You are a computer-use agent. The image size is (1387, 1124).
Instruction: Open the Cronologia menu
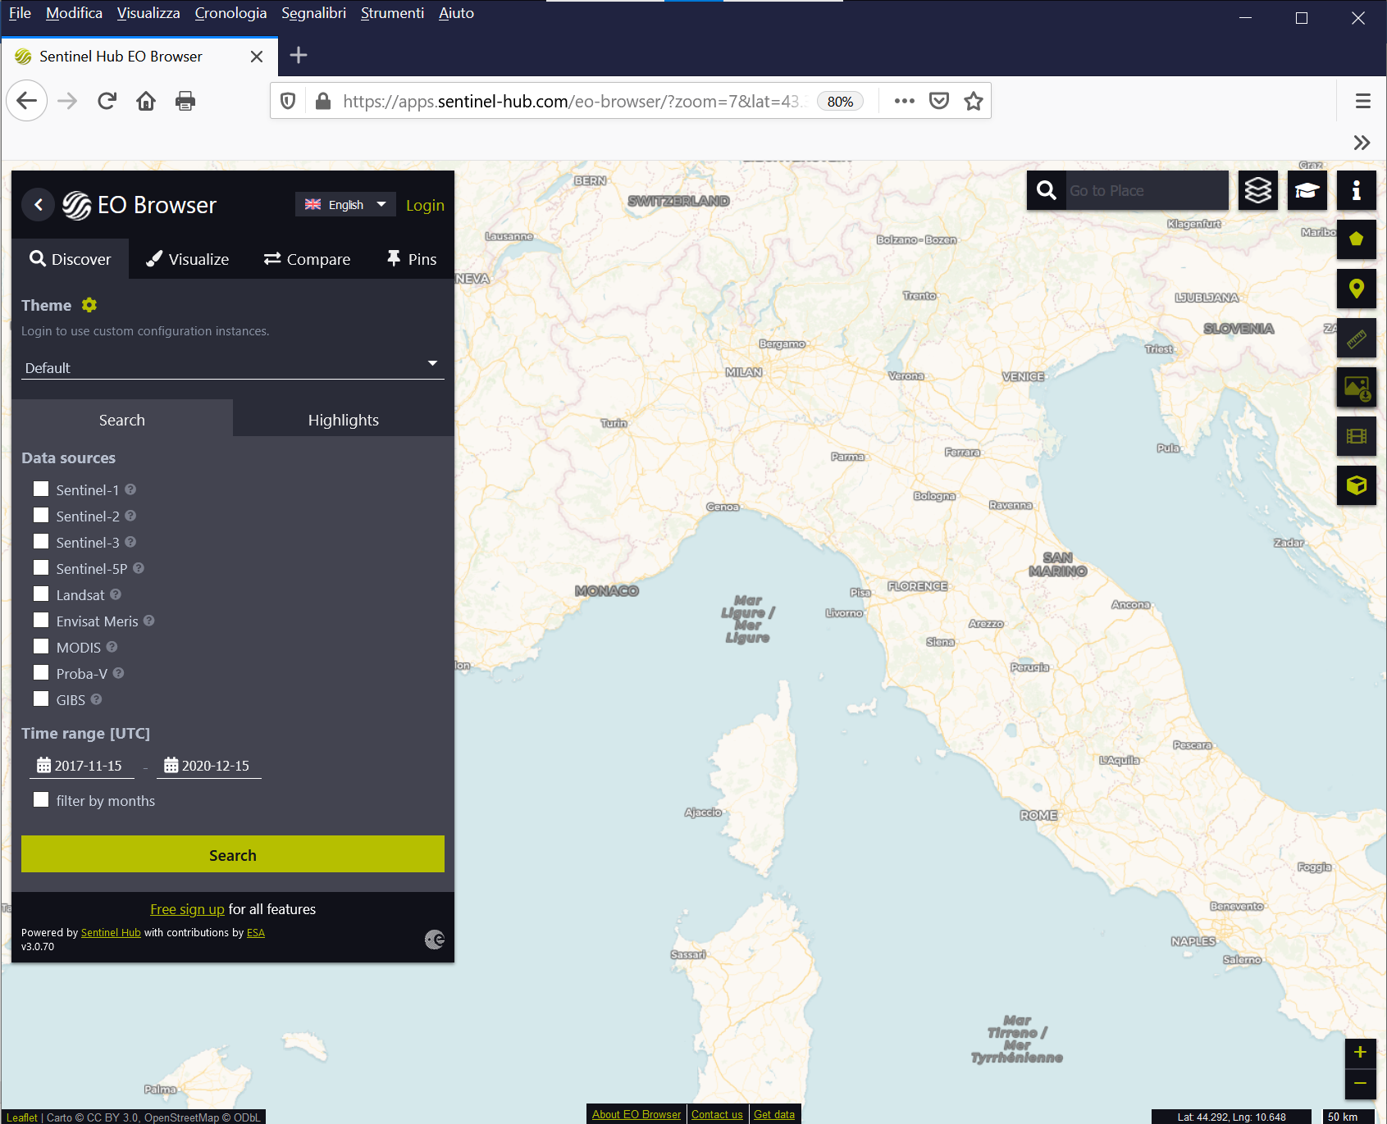tap(230, 13)
